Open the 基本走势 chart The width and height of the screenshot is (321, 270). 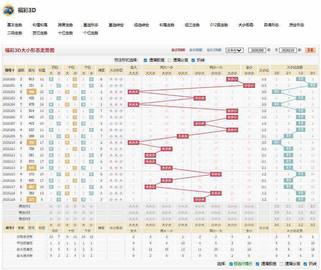click(x=14, y=25)
